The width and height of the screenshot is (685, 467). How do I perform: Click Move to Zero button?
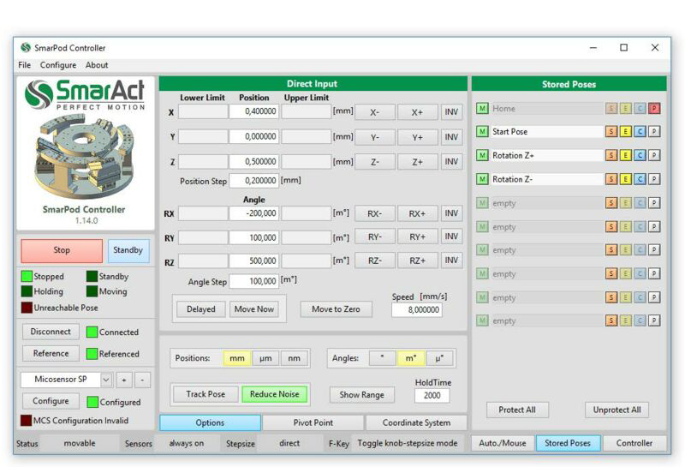click(336, 309)
